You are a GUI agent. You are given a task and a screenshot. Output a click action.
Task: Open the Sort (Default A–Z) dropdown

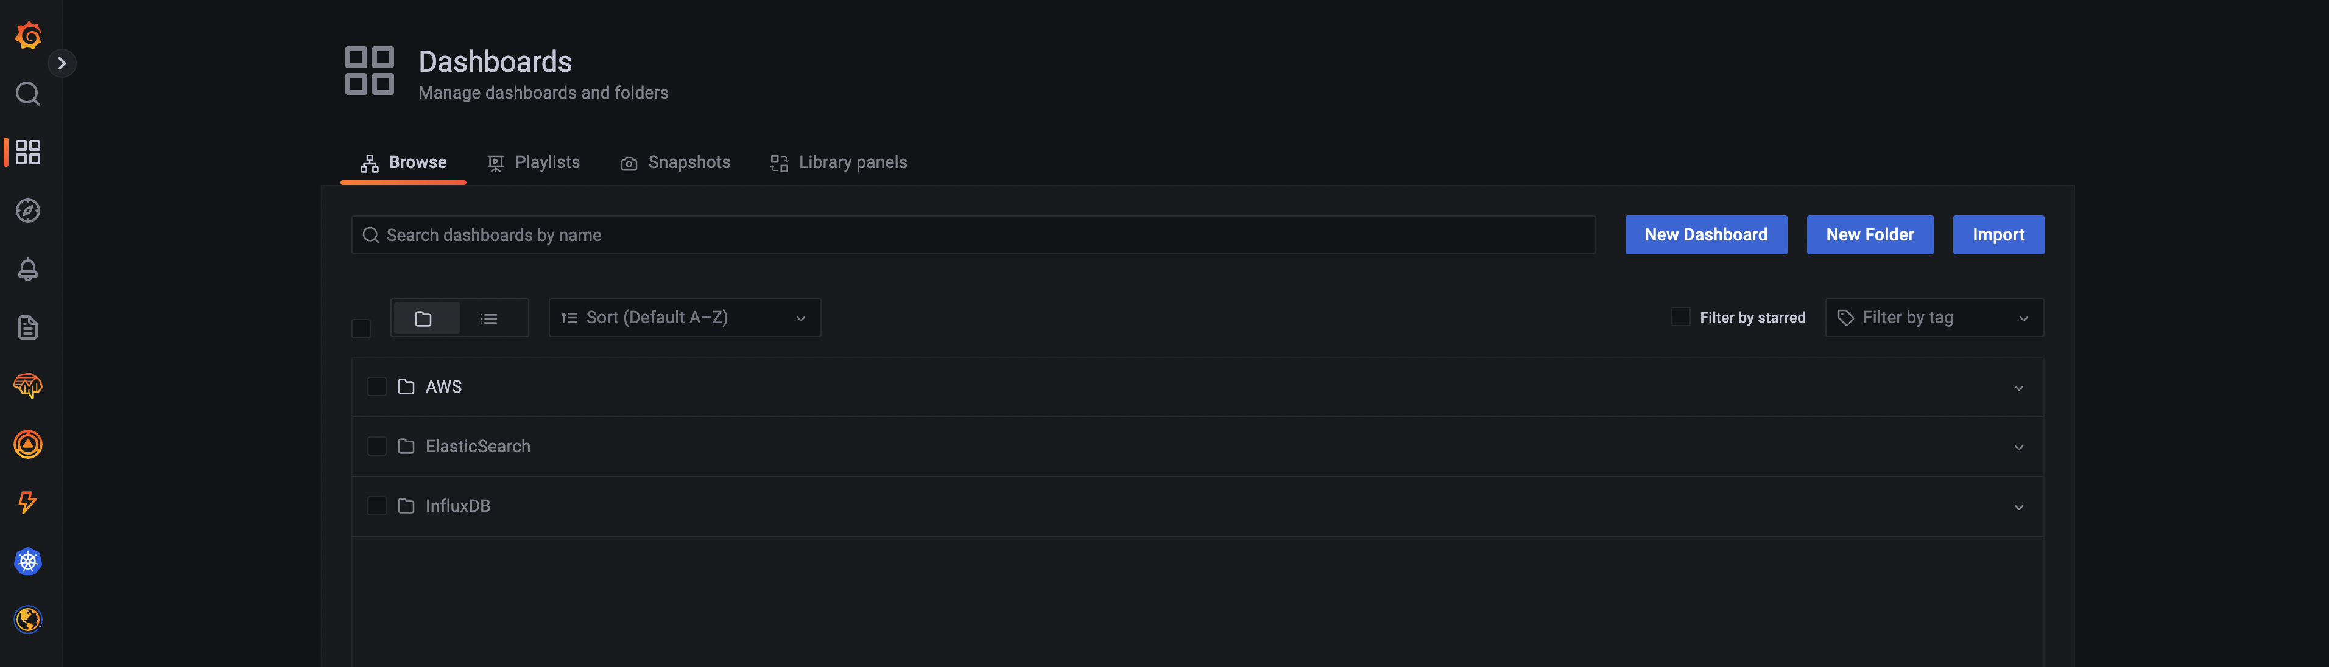(x=683, y=317)
